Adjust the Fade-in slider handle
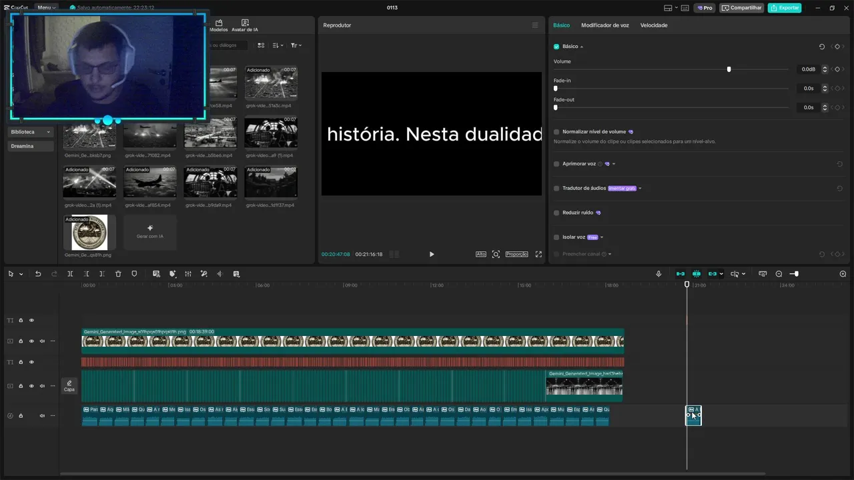Viewport: 854px width, 480px height. click(555, 88)
